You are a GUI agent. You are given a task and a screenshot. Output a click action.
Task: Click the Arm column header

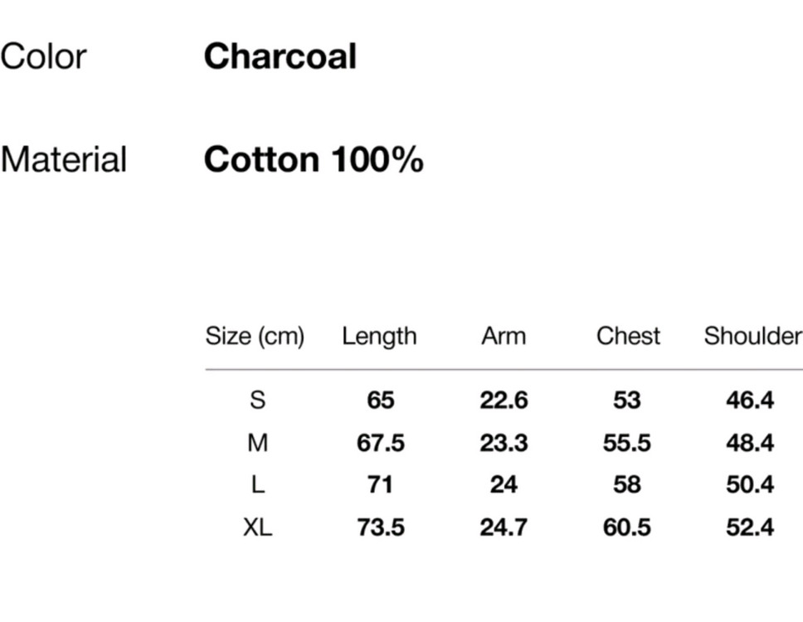pos(503,336)
